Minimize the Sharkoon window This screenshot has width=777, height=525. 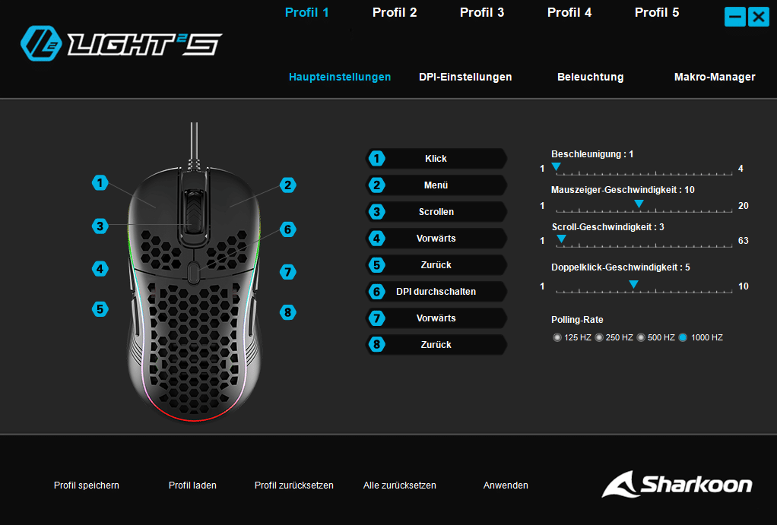735,17
